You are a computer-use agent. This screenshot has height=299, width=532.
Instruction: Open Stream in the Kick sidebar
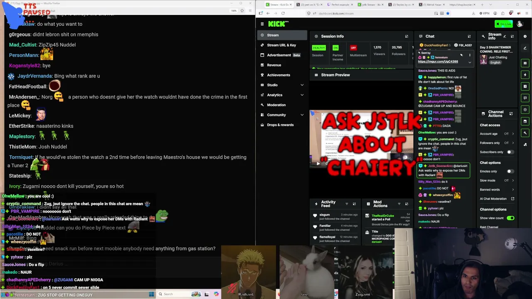click(282, 35)
